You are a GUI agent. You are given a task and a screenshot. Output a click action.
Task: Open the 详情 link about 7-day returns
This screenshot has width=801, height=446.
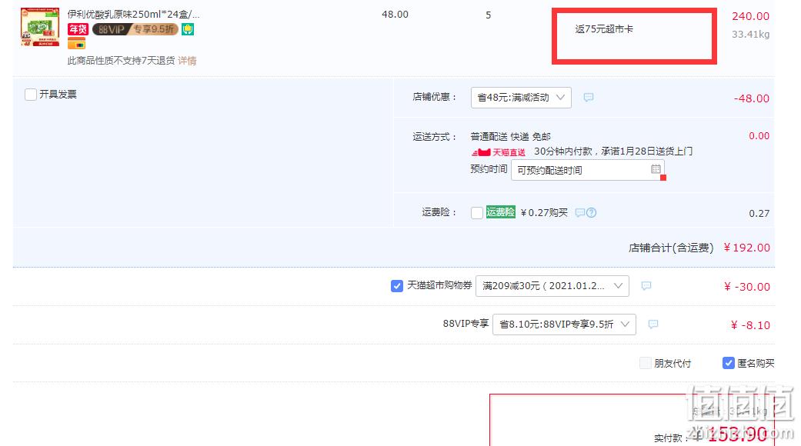(x=187, y=61)
